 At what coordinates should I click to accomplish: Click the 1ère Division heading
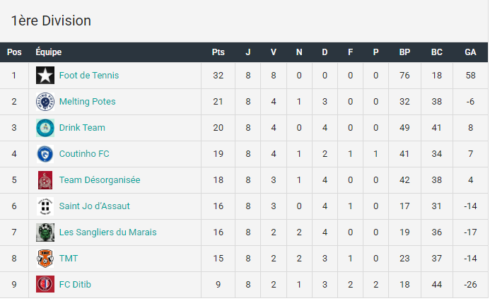click(x=51, y=21)
